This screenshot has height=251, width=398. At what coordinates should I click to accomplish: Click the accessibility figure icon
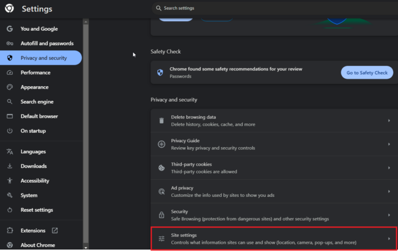click(9, 181)
